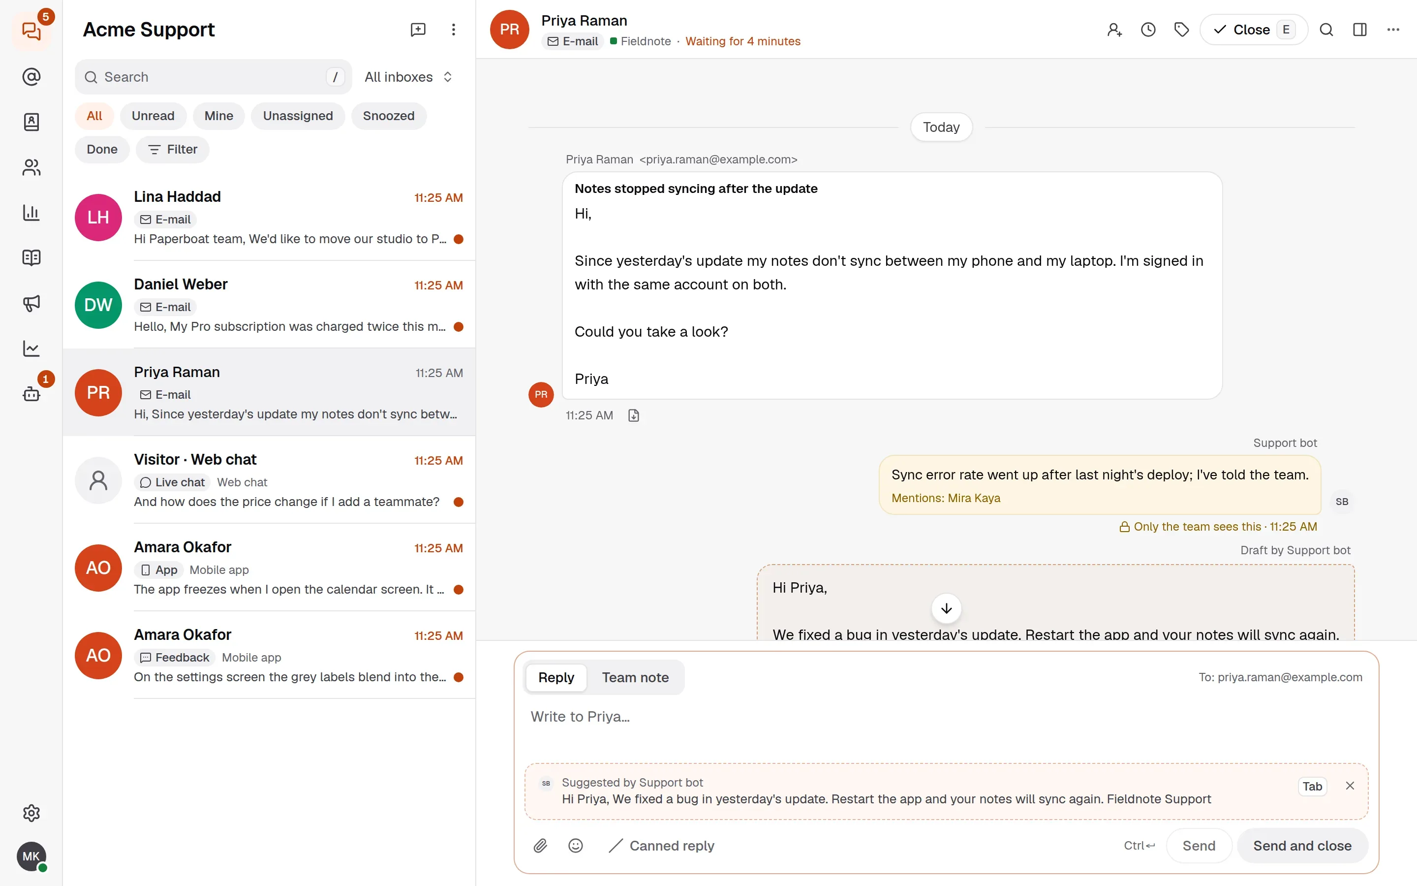Open conversation more options ellipsis

(1393, 30)
